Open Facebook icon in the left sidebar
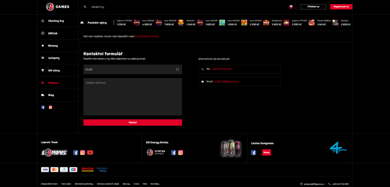The height and width of the screenshot is (187, 390). click(x=43, y=107)
